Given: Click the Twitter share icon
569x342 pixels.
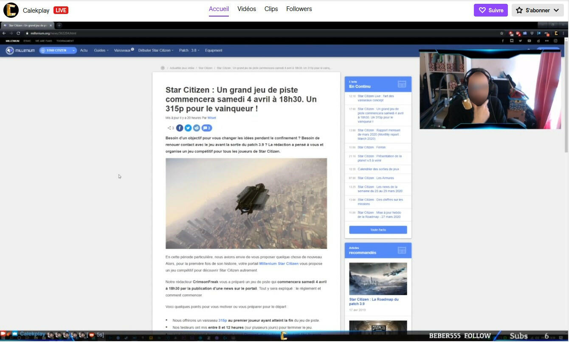Looking at the screenshot, I should pyautogui.click(x=188, y=128).
